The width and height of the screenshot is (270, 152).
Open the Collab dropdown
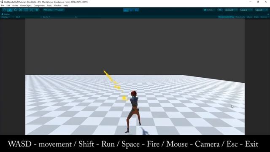(209, 10)
